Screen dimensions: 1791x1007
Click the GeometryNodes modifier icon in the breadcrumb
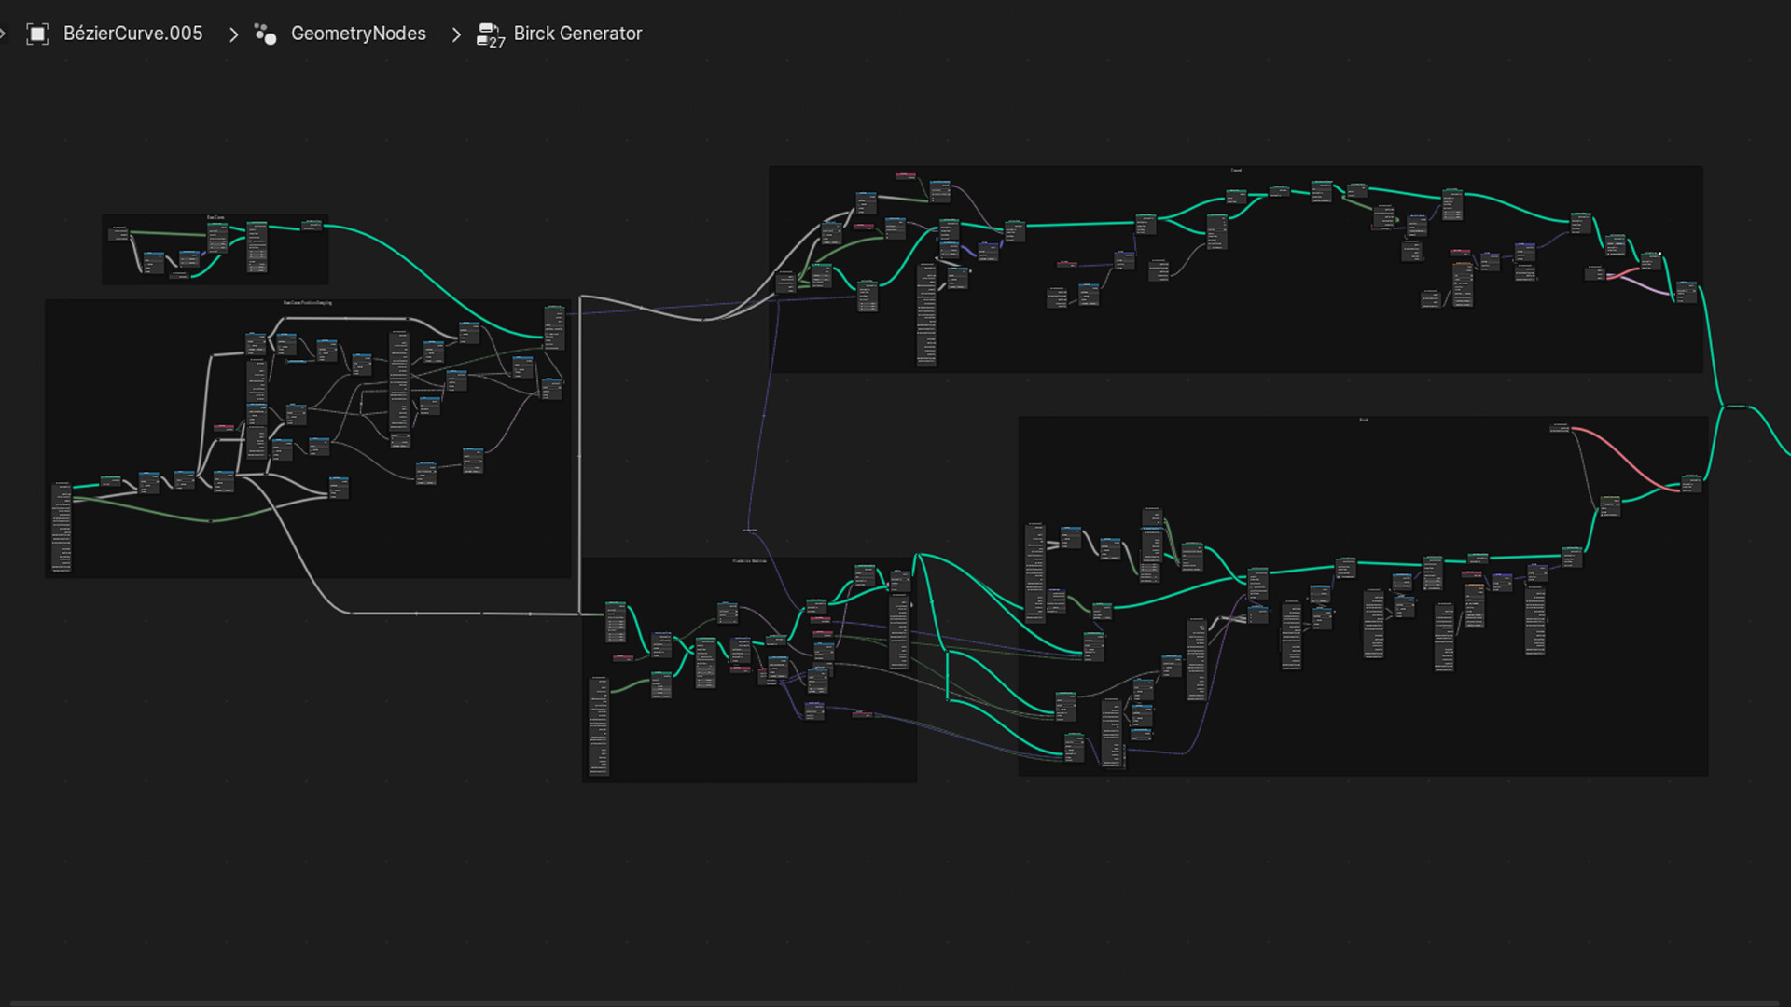click(266, 33)
